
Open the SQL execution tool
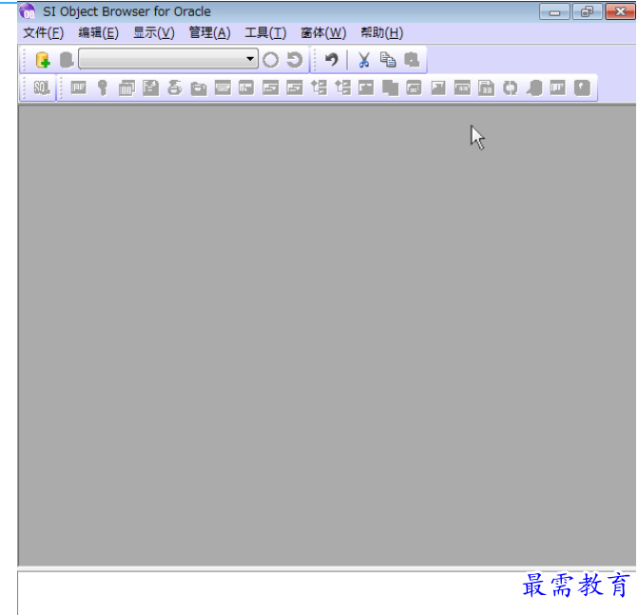pos(41,87)
